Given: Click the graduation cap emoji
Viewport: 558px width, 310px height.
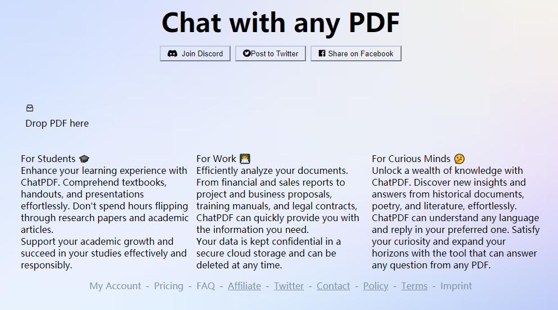Looking at the screenshot, I should click(x=84, y=159).
